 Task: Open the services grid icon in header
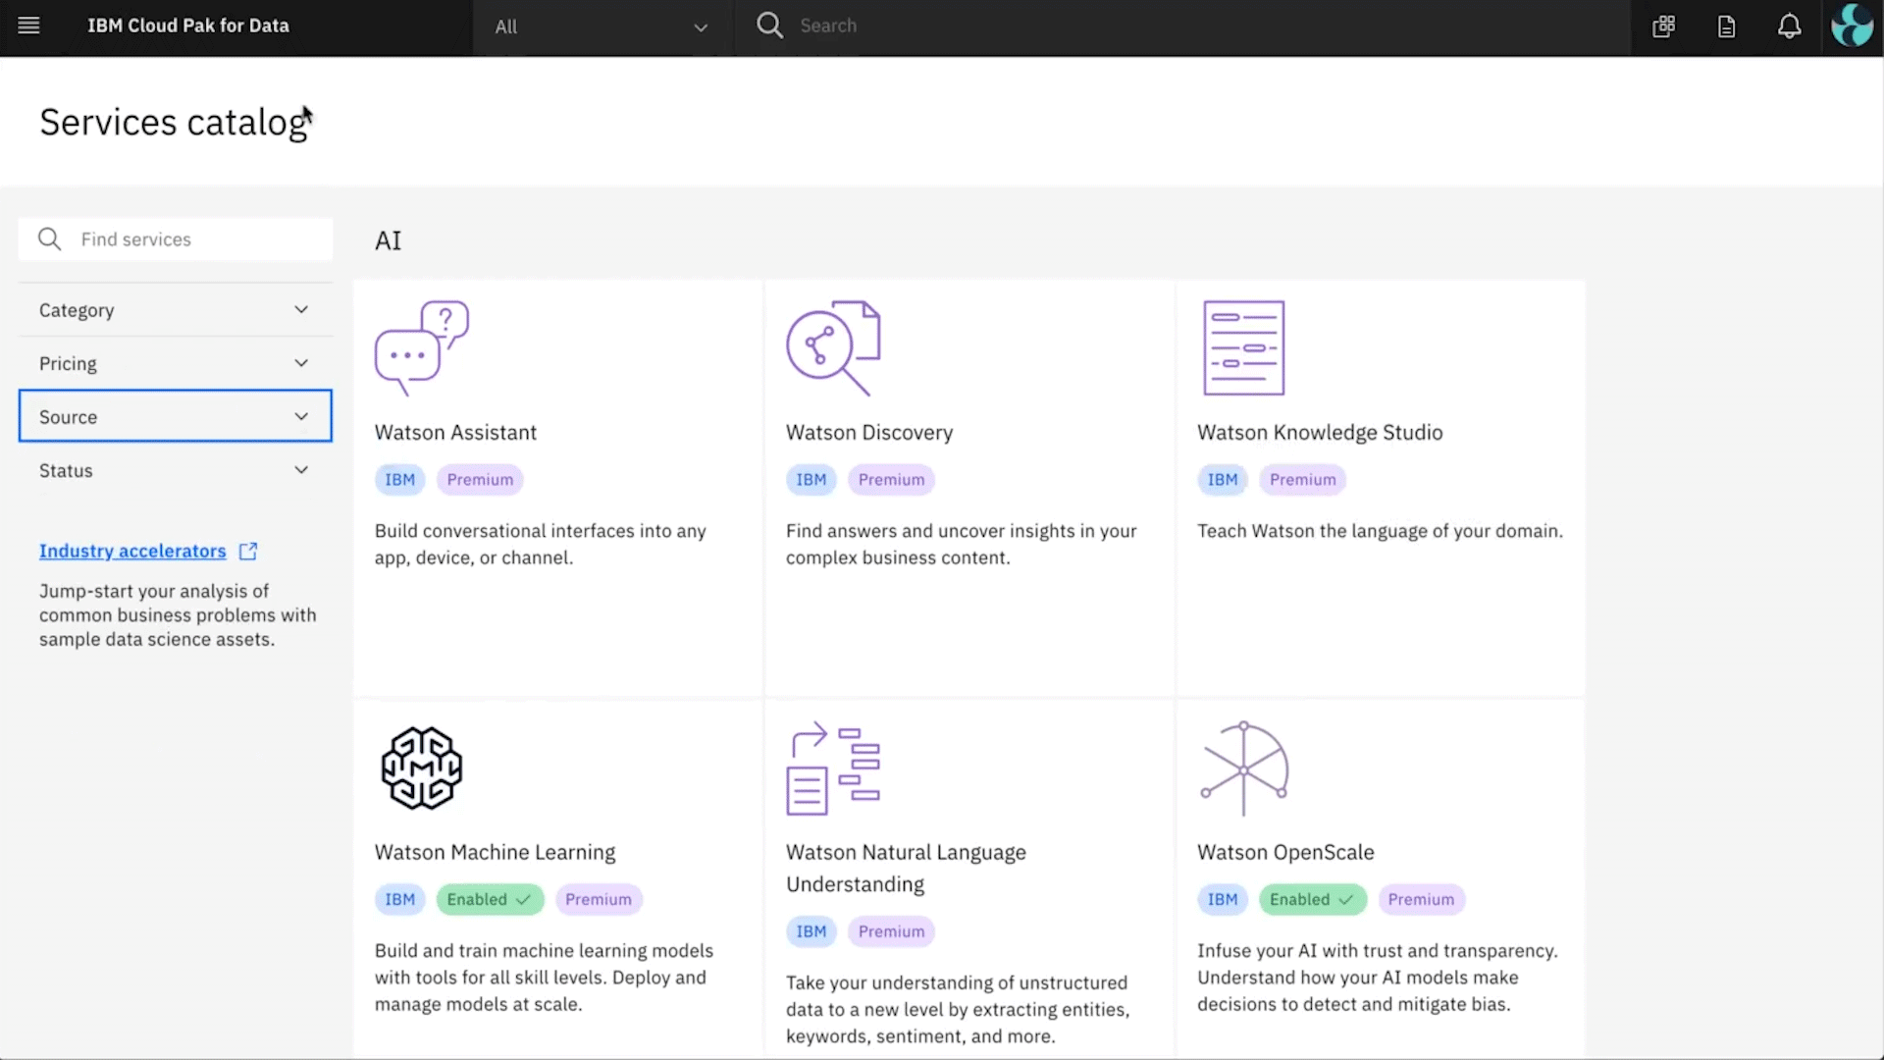tap(1664, 26)
